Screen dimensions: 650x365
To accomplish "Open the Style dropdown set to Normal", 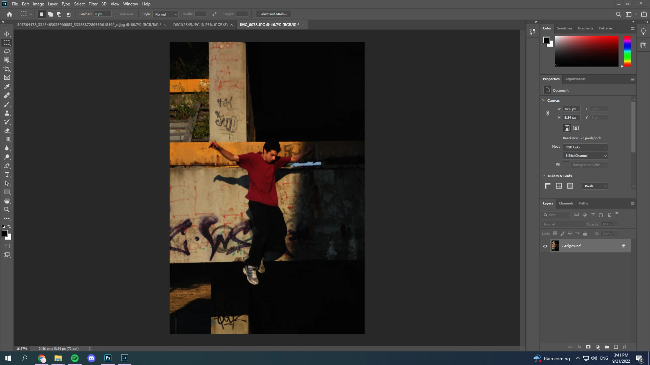I will pyautogui.click(x=166, y=14).
